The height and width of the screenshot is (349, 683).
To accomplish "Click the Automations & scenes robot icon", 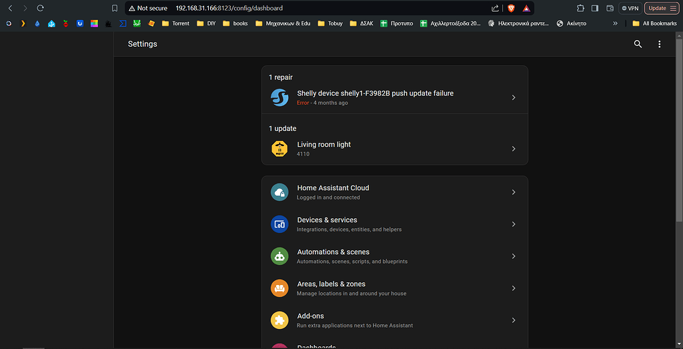I will click(279, 256).
